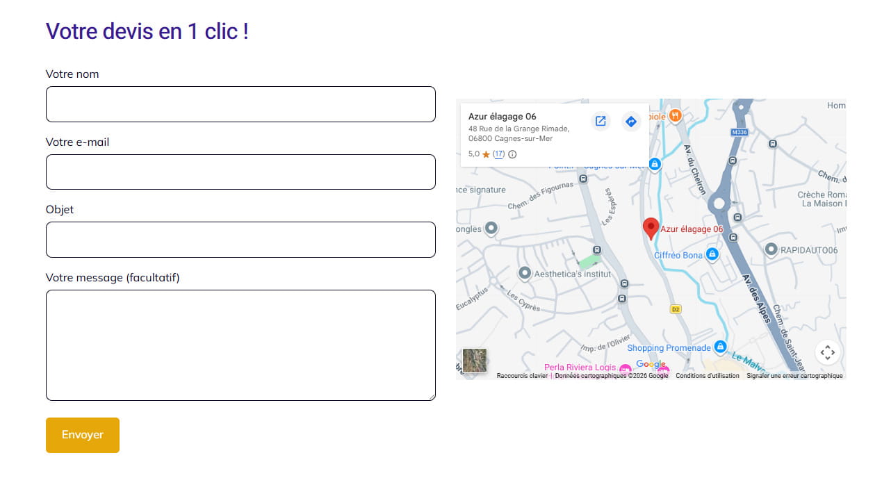Click in the Votre message textarea
Viewport: 882px width, 487px height.
240,345
